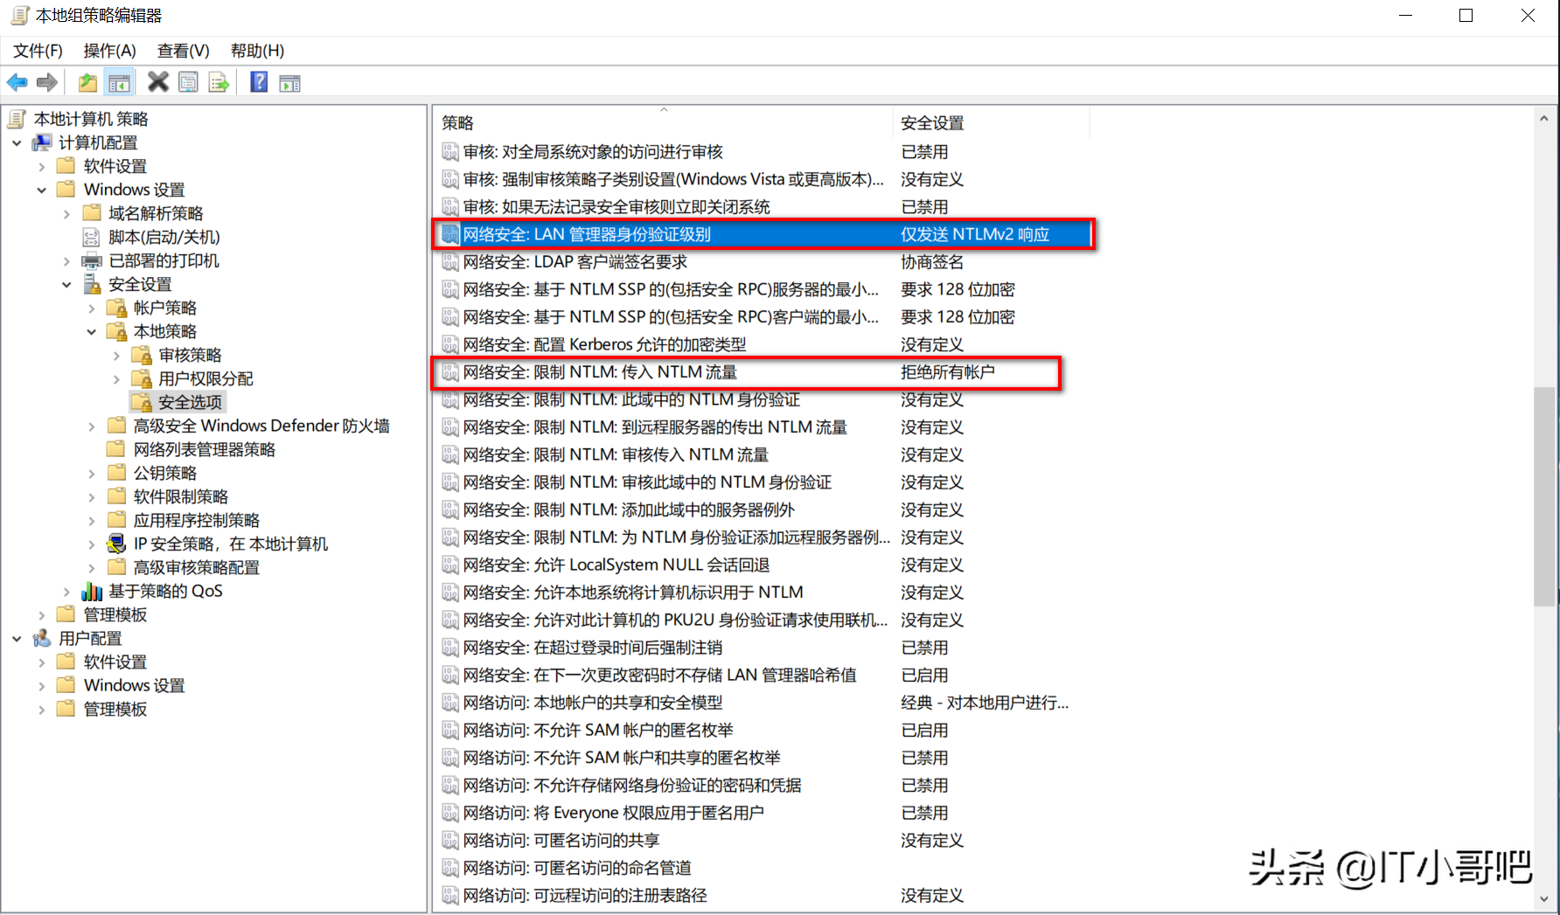Click the scroll up arrow of policy list
The height and width of the screenshot is (915, 1560).
(x=1543, y=118)
